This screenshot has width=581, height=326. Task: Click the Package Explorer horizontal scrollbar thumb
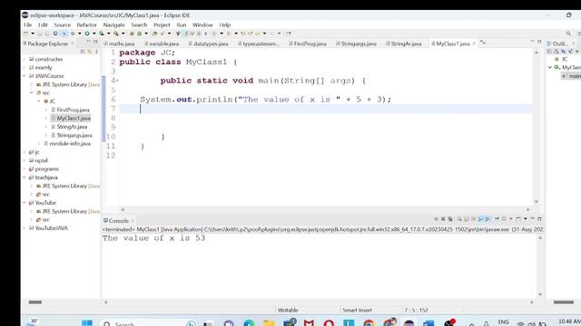[35, 302]
